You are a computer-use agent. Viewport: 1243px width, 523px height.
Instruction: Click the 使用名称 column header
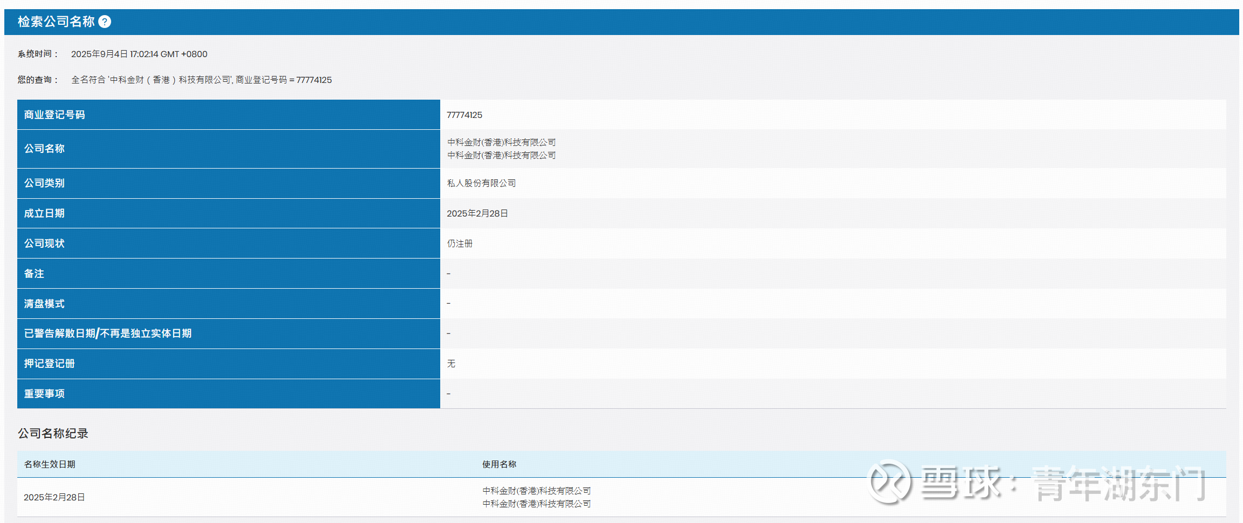499,464
